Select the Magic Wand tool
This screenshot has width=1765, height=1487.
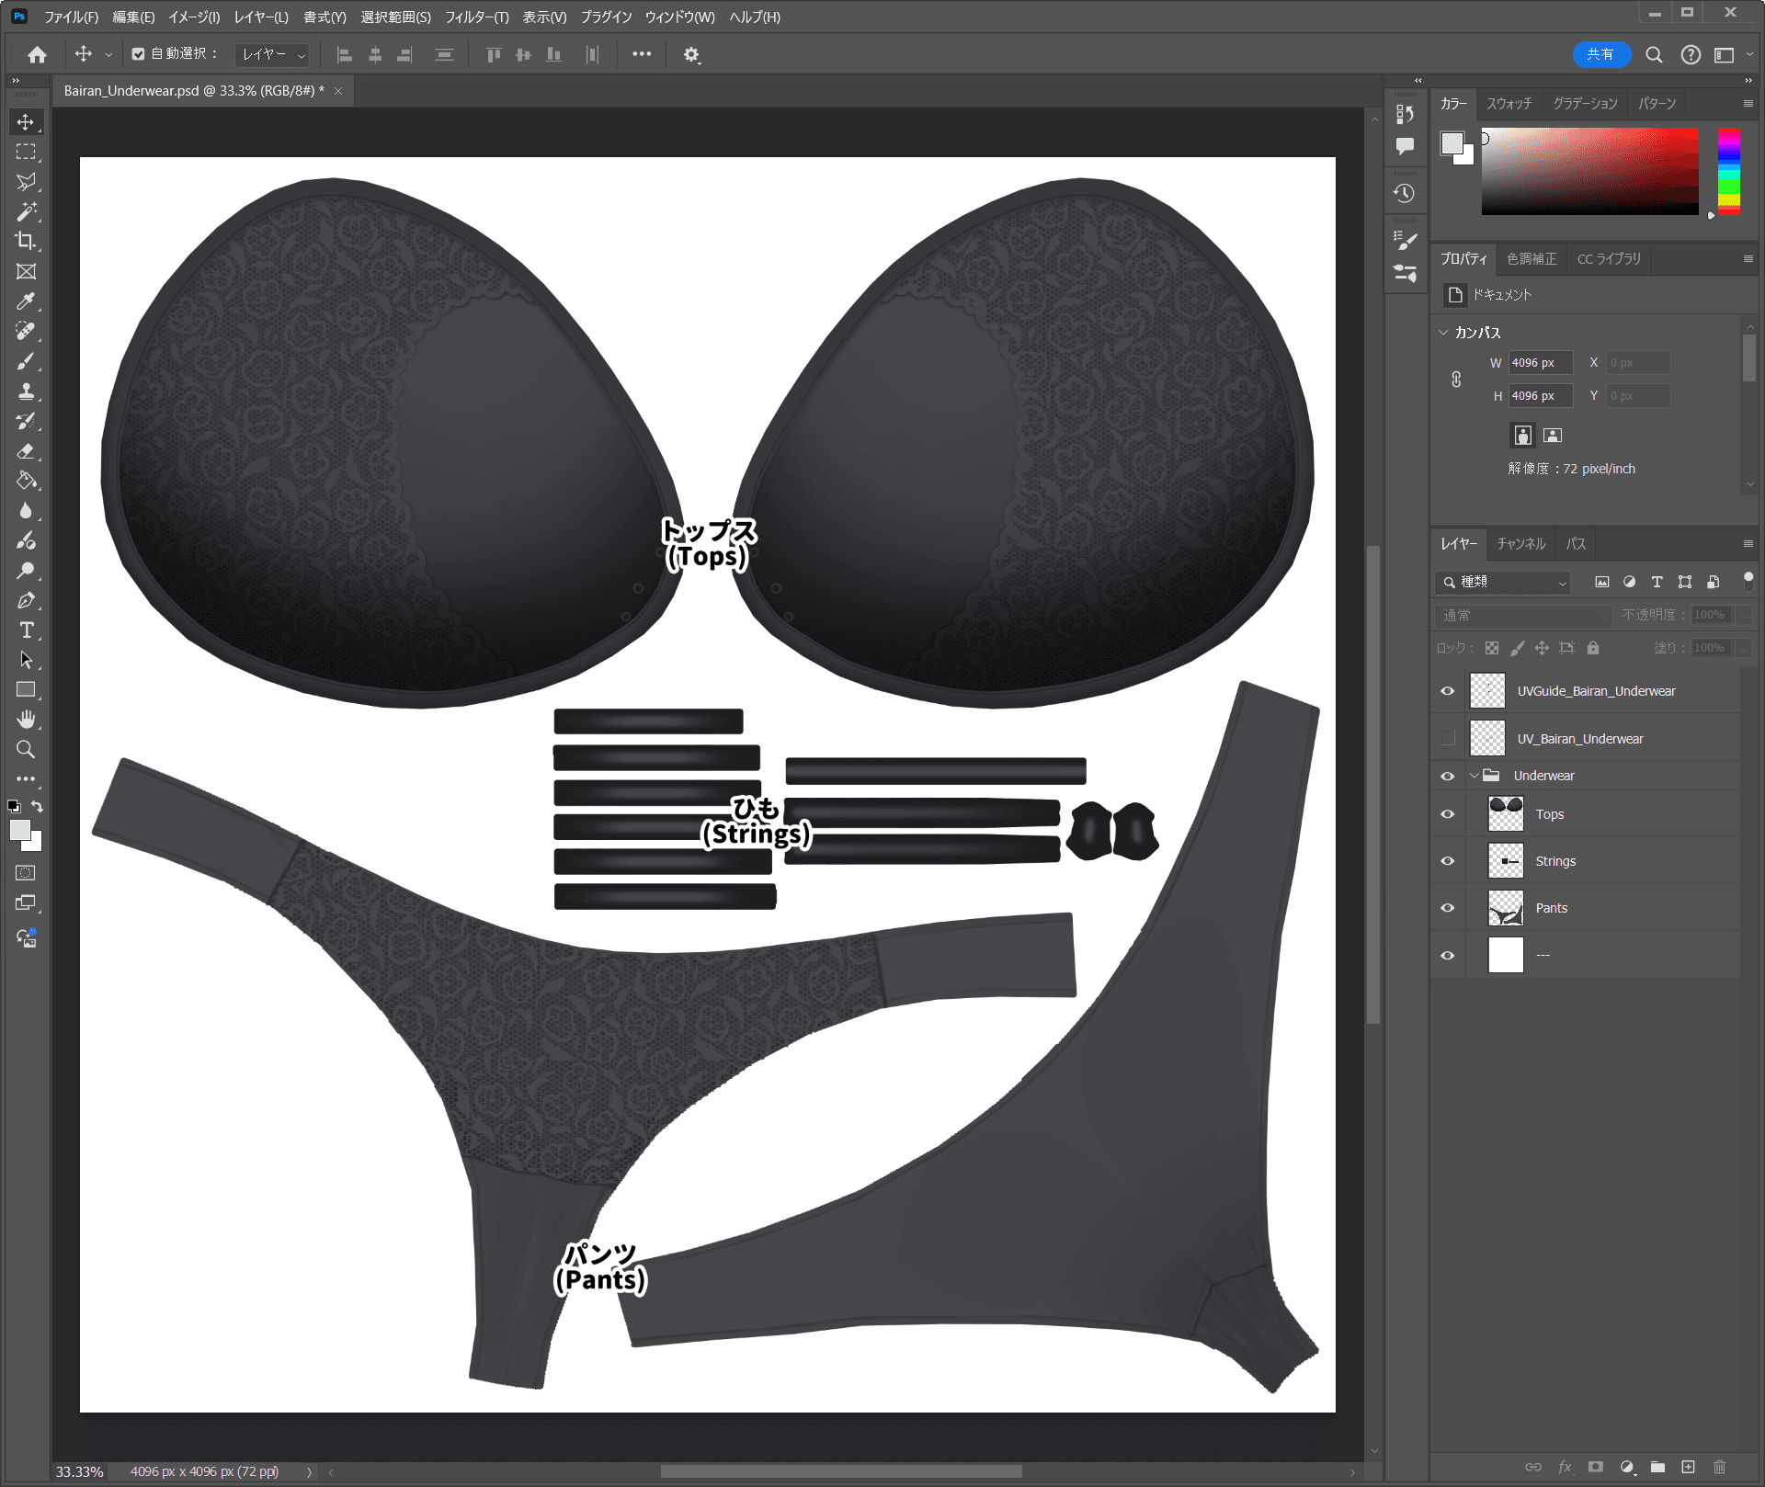pyautogui.click(x=26, y=212)
